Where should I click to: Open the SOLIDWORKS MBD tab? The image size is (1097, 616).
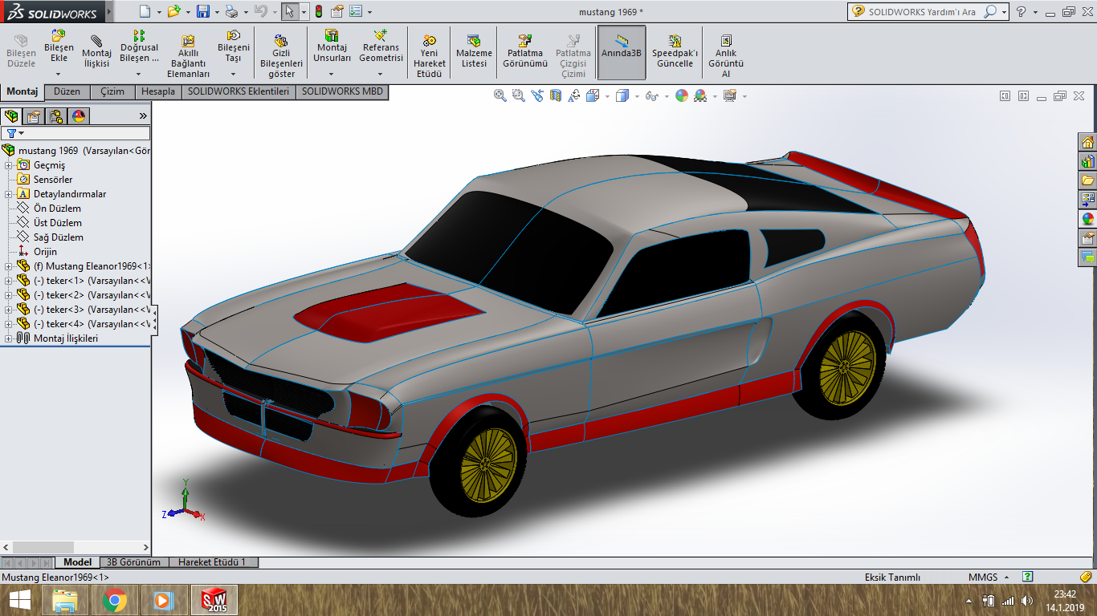(x=342, y=91)
